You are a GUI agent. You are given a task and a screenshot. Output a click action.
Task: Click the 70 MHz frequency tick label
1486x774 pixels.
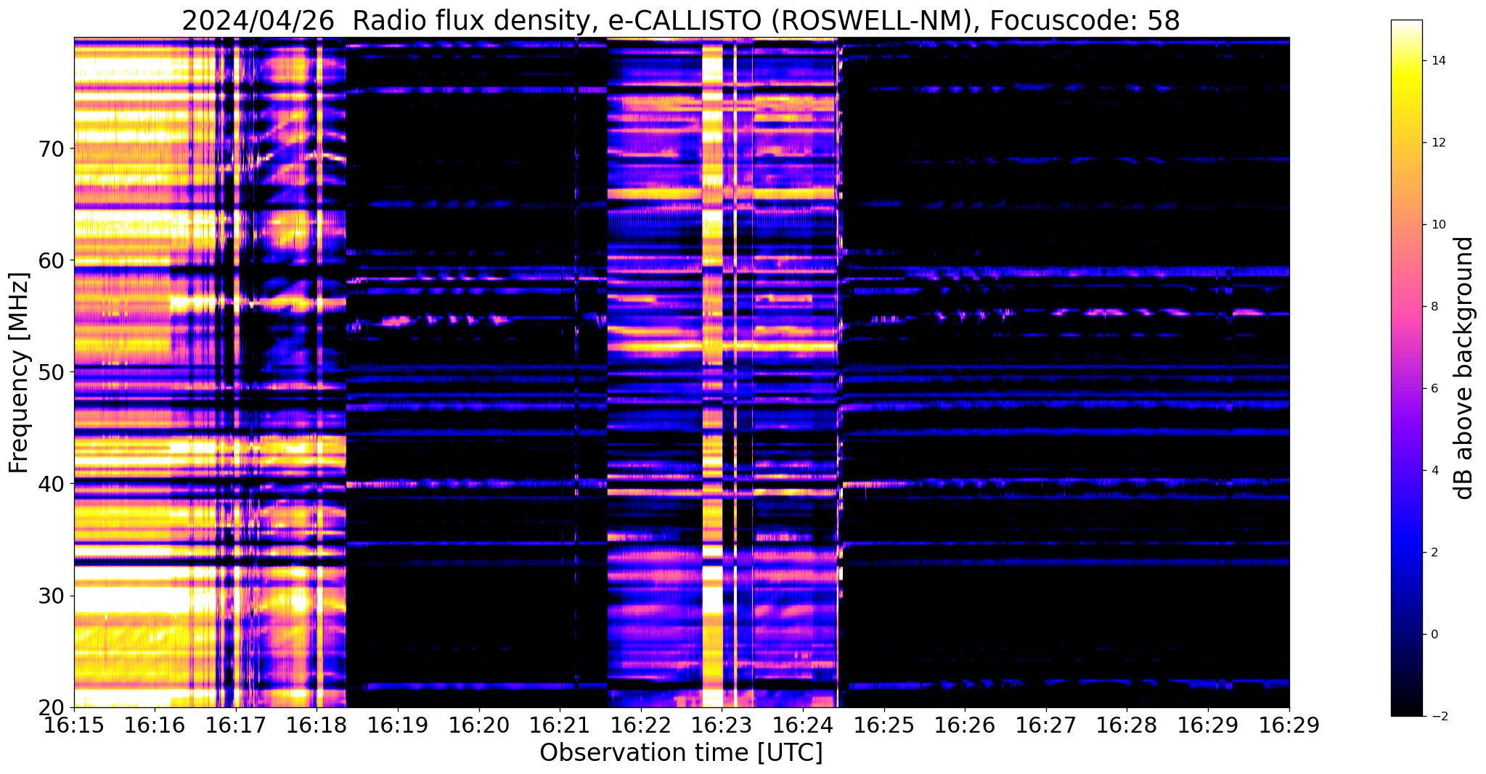tap(51, 148)
